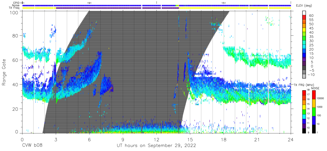This screenshot has width=327, height=151.
Task: Click the '60' tick on the Range Gate axis
Action: coord(16,60)
